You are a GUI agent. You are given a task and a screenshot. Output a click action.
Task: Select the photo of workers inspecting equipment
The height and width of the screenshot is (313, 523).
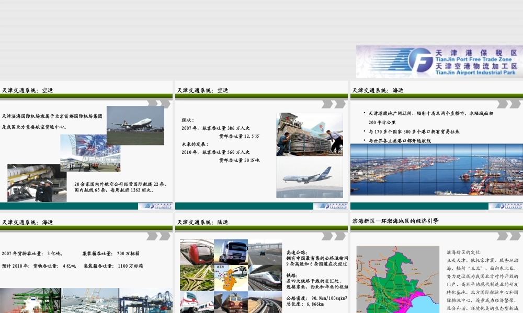pyautogui.click(x=37, y=183)
